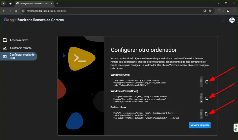
Task: Click the Debian Linux heading
Action: (118, 107)
